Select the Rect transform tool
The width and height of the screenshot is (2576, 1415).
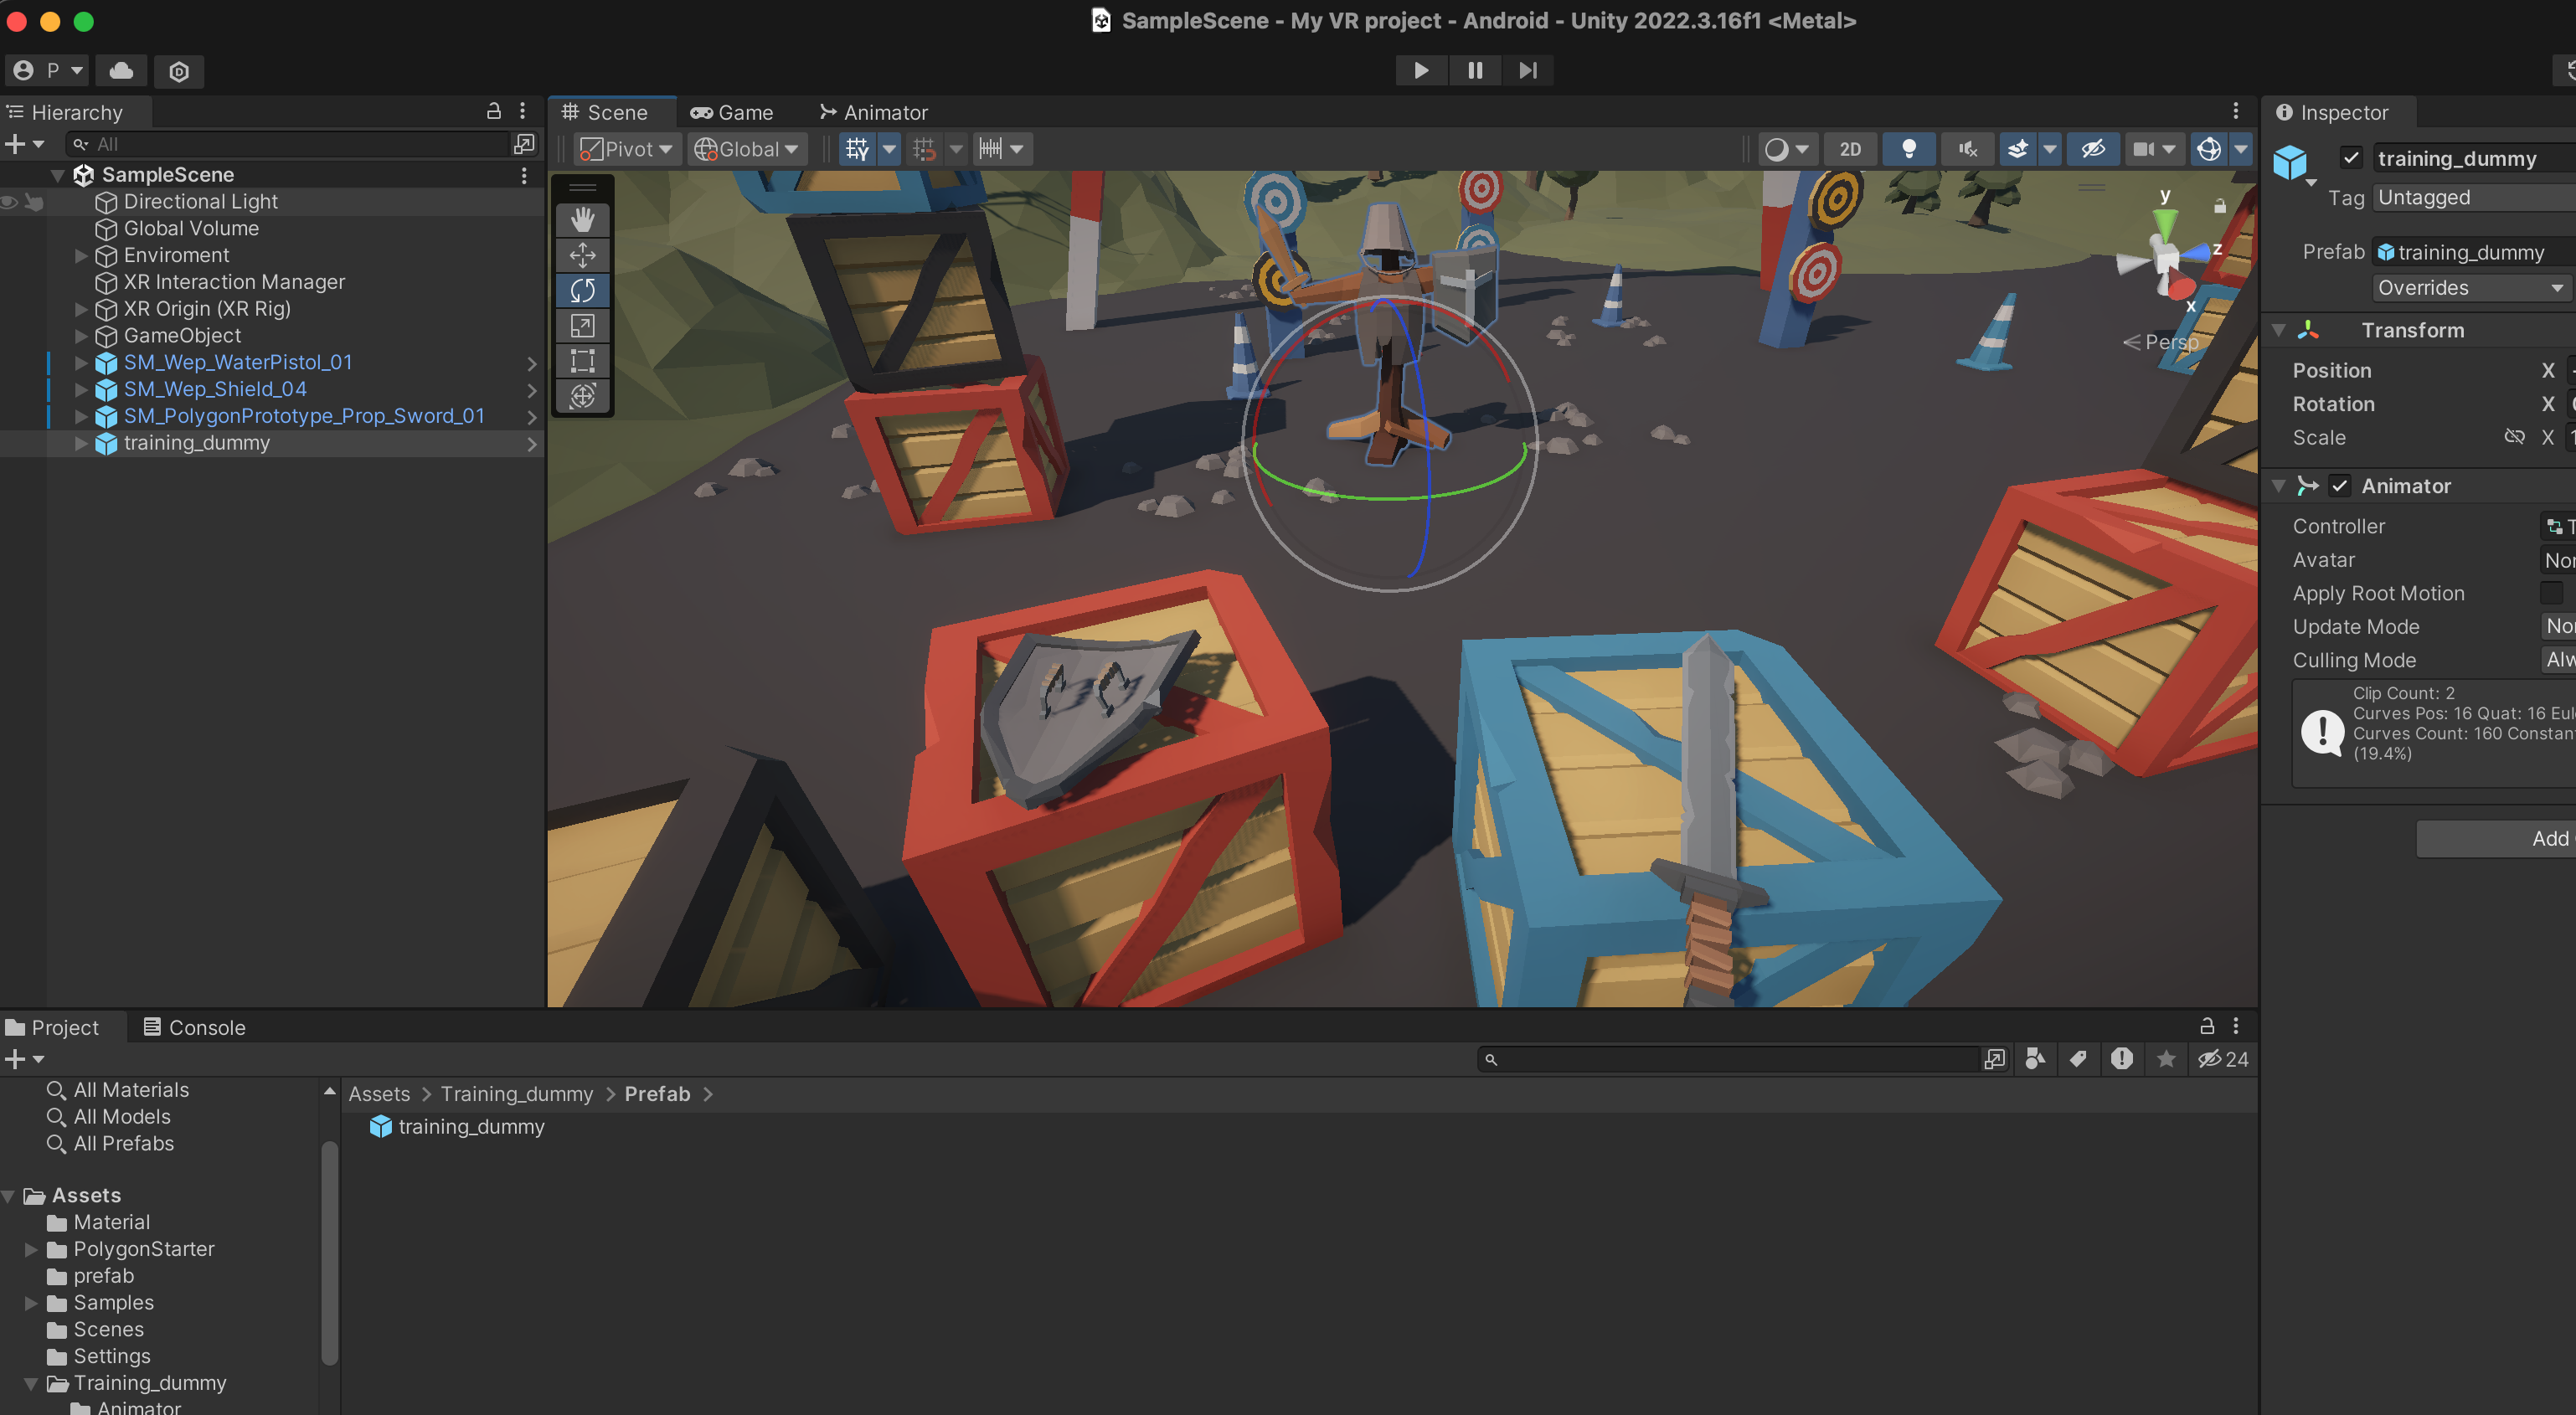coord(582,361)
